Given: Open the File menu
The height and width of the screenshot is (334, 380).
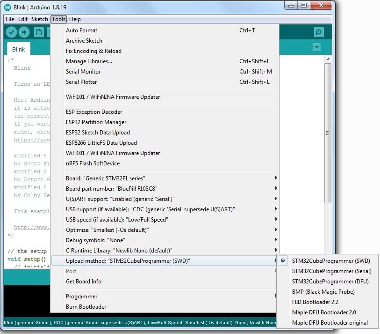Looking at the screenshot, I should click(x=10, y=19).
